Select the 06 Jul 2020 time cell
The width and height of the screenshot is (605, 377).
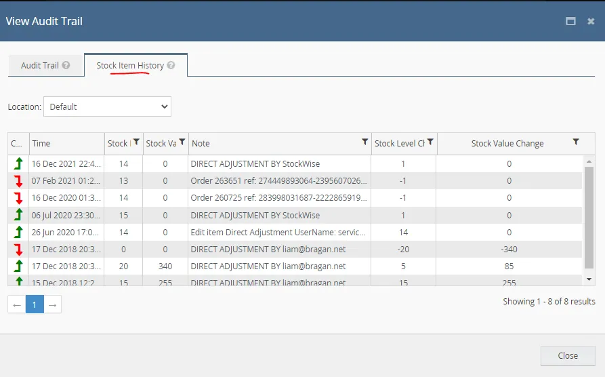click(x=66, y=215)
